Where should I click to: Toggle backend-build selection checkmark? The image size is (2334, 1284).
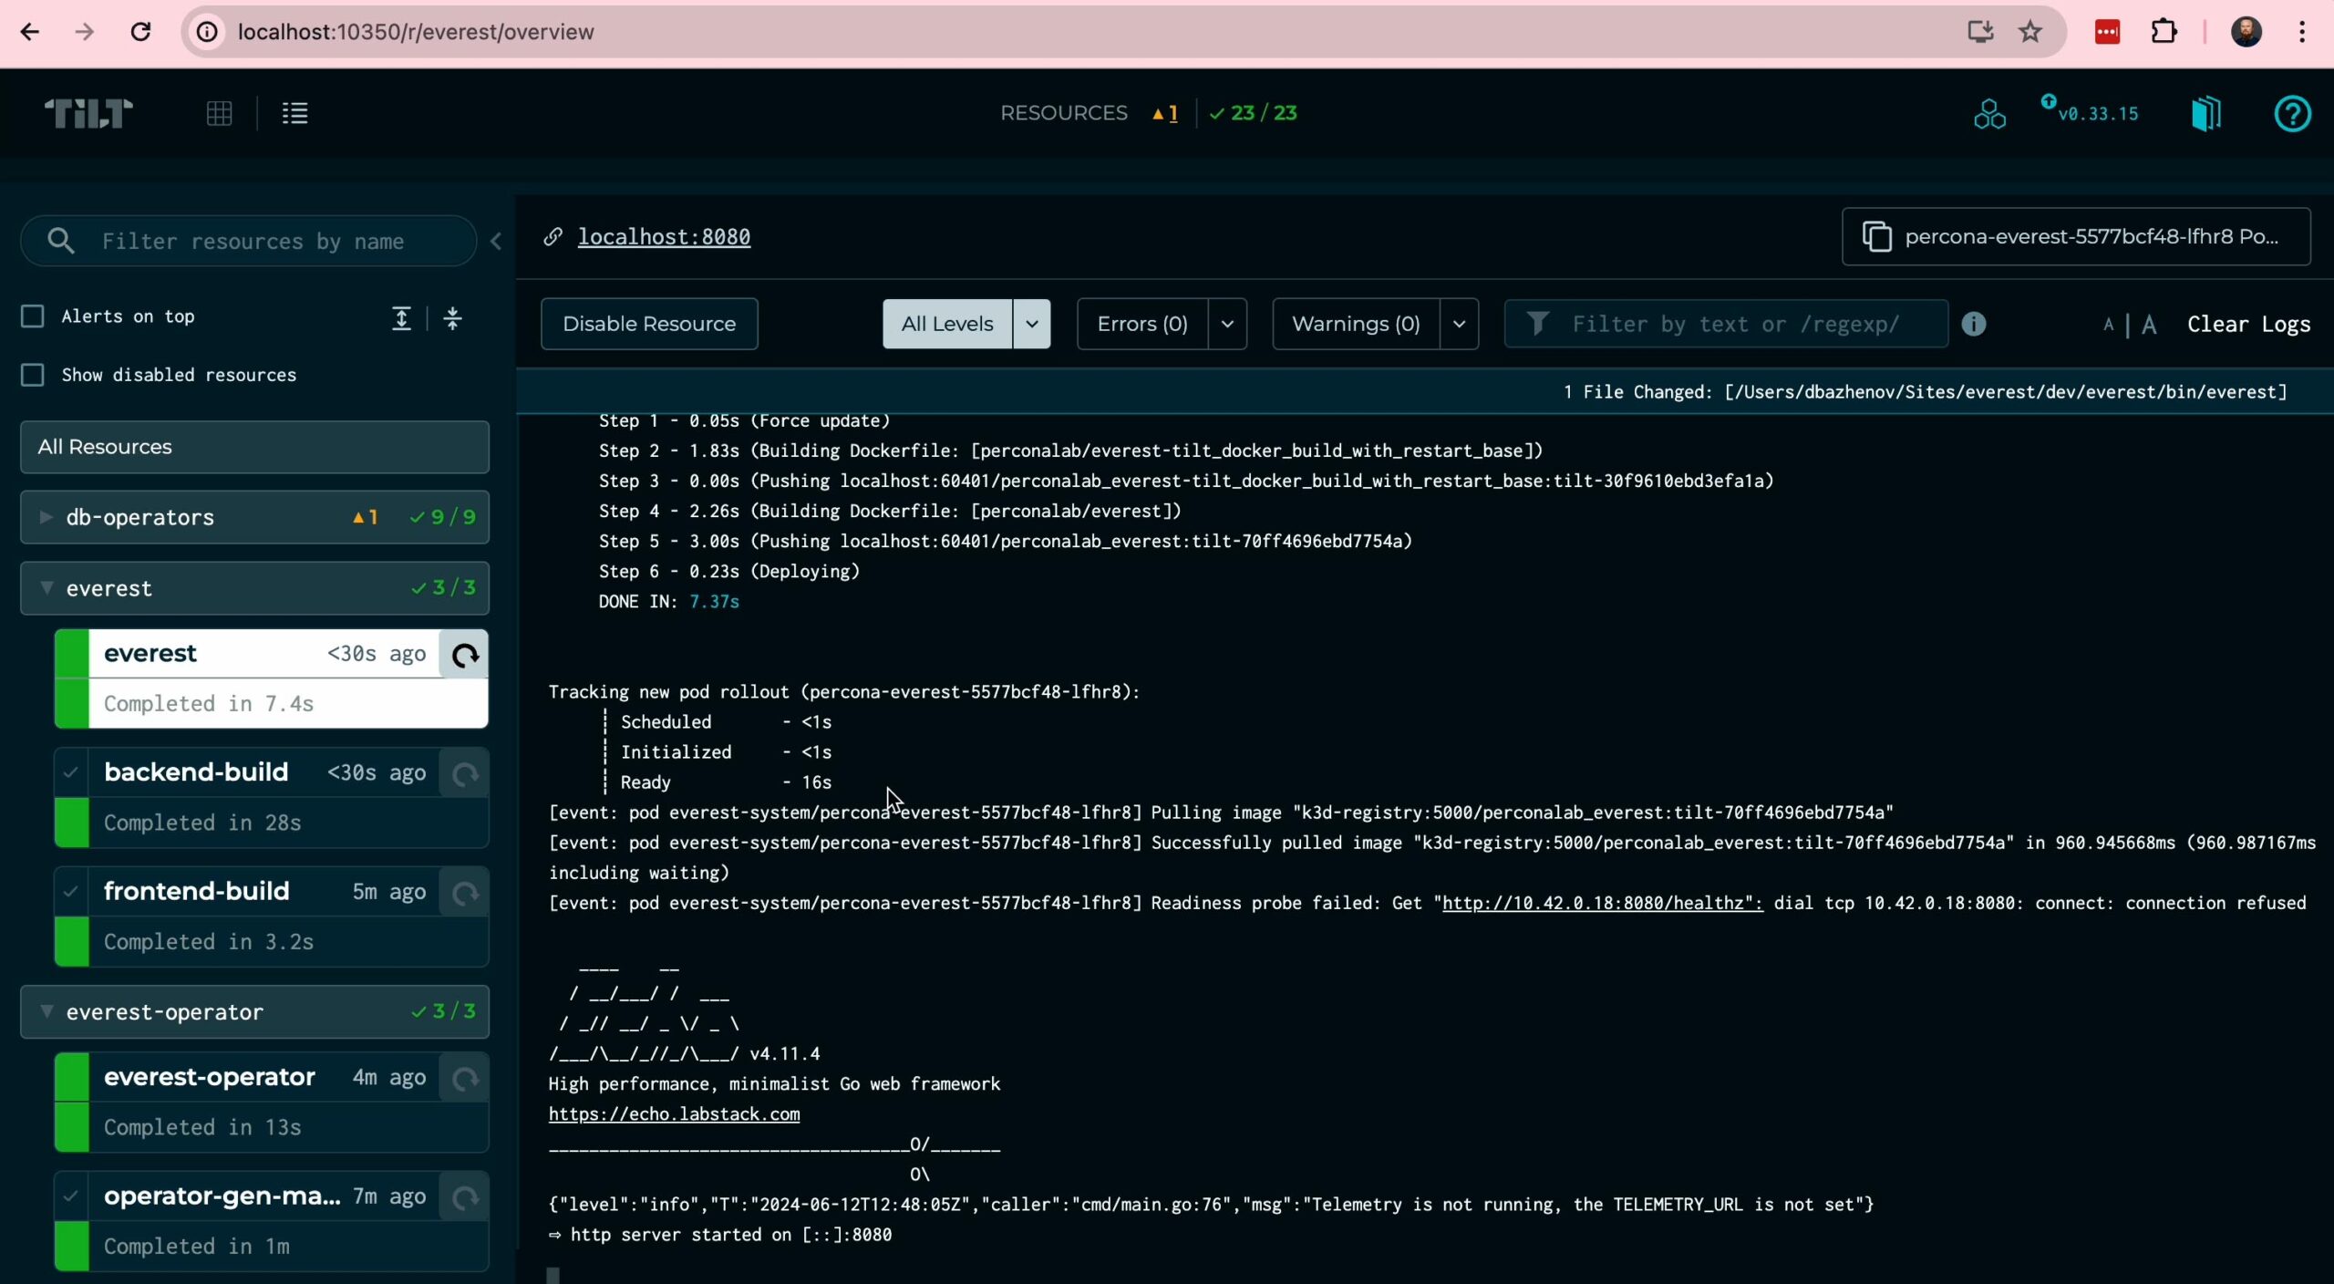71,772
